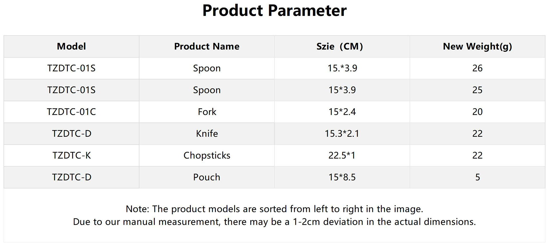The width and height of the screenshot is (549, 246).
Task: Click the weight value 26
Action: tap(477, 68)
